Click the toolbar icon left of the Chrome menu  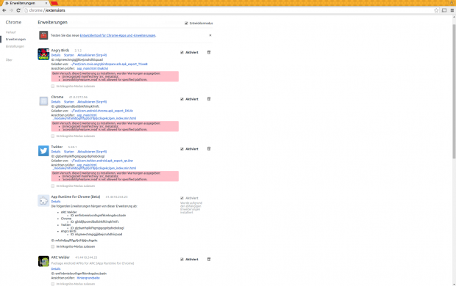click(x=444, y=10)
